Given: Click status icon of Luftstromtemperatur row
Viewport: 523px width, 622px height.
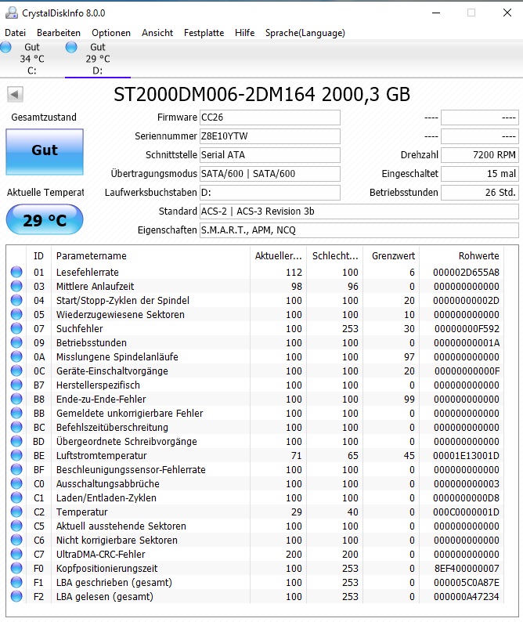Looking at the screenshot, I should pos(16,455).
